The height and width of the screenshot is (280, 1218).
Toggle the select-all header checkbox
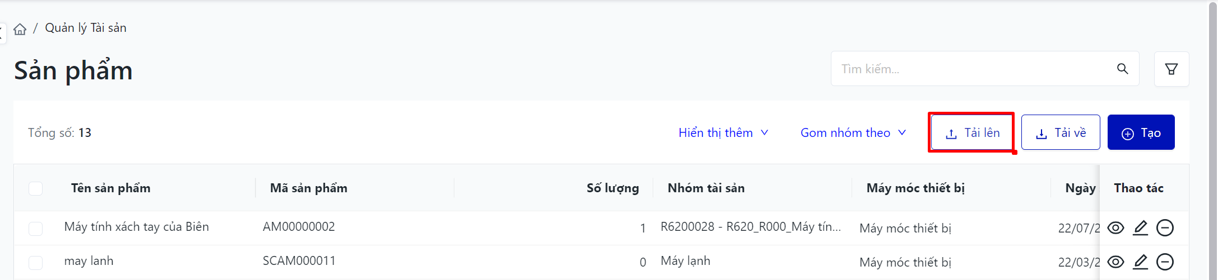coord(36,189)
